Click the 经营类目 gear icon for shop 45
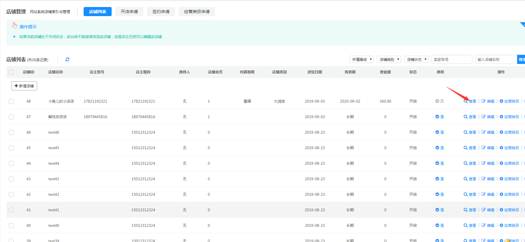Viewport: 525px width, 242px height. [501, 148]
